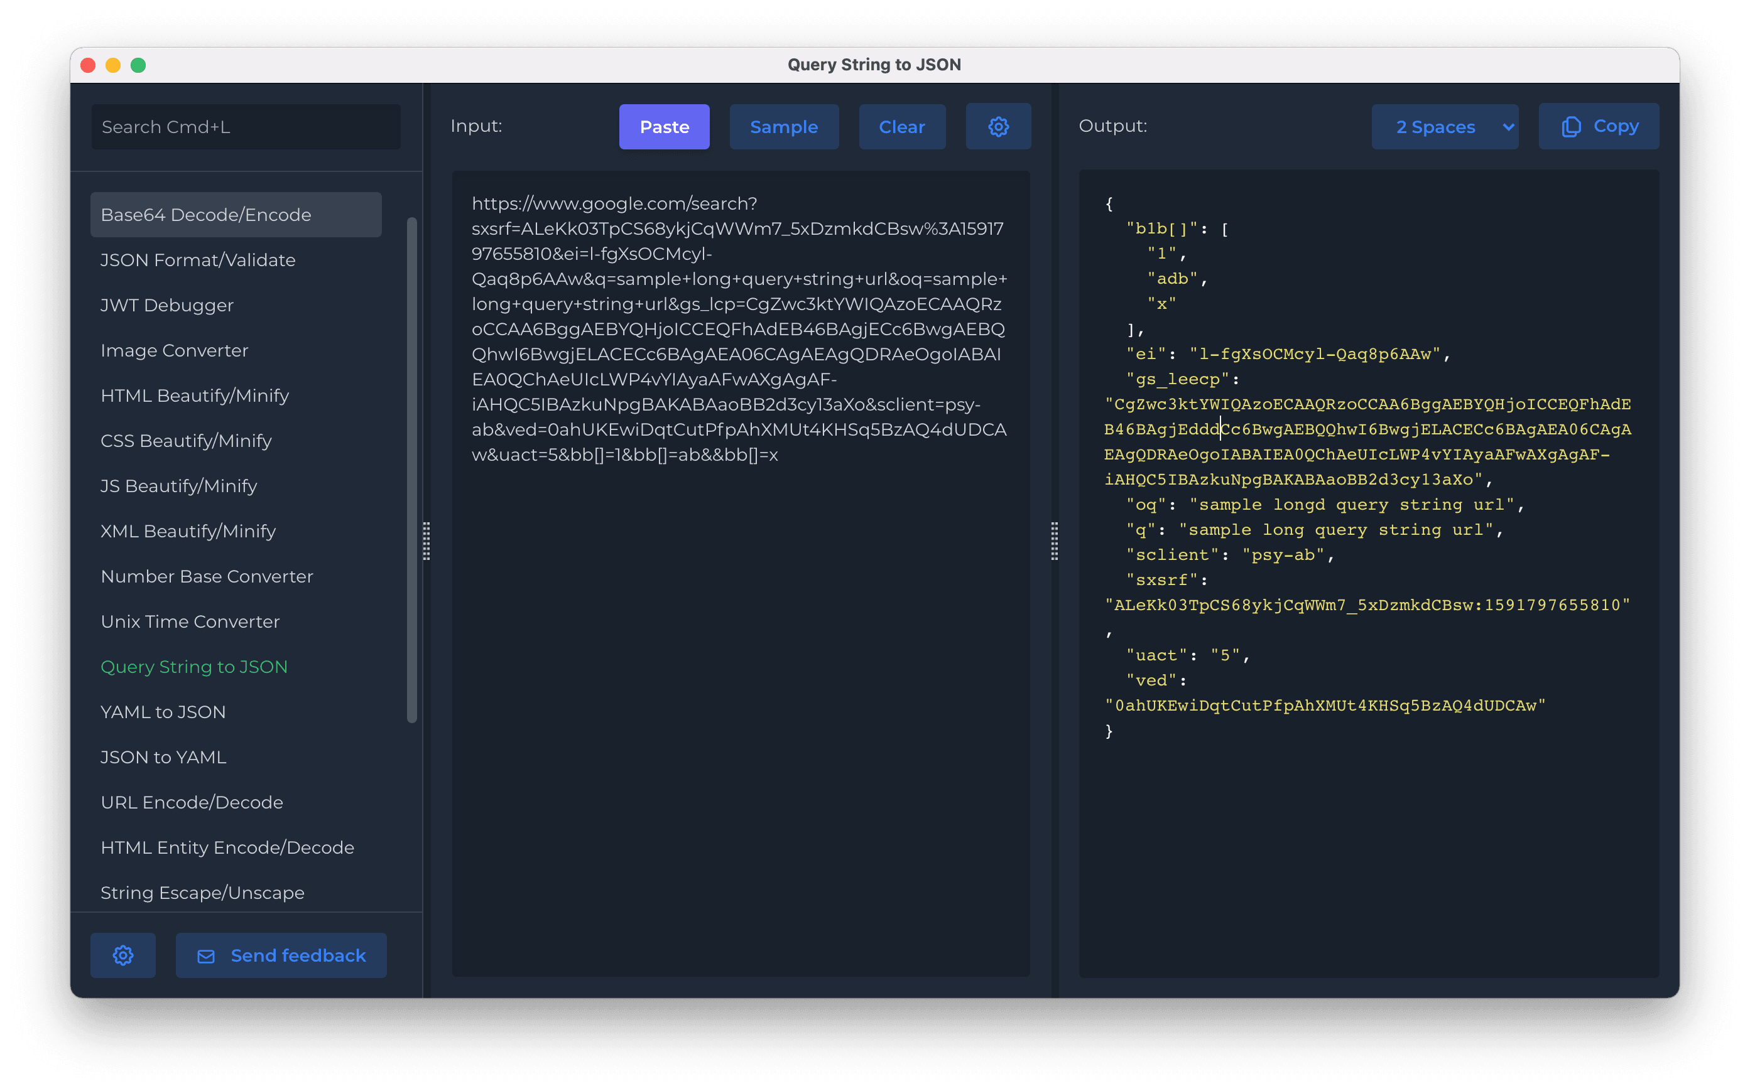Screen dimensions: 1750x1091
Task: Click the sidebar resize grip handle
Action: click(x=427, y=540)
